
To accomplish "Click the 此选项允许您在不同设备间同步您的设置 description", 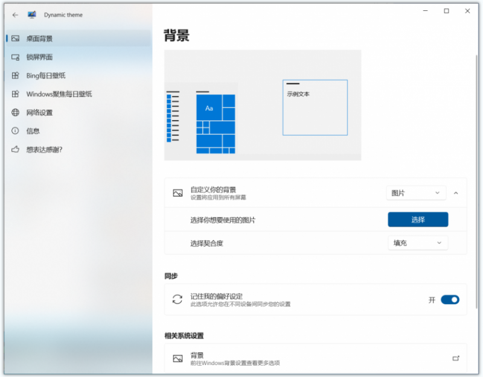I will pos(240,305).
